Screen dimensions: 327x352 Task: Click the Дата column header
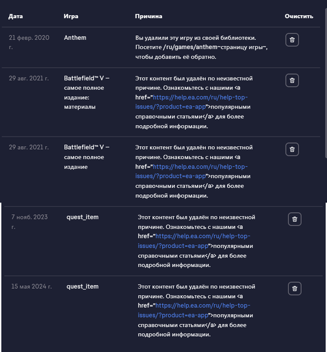point(15,16)
